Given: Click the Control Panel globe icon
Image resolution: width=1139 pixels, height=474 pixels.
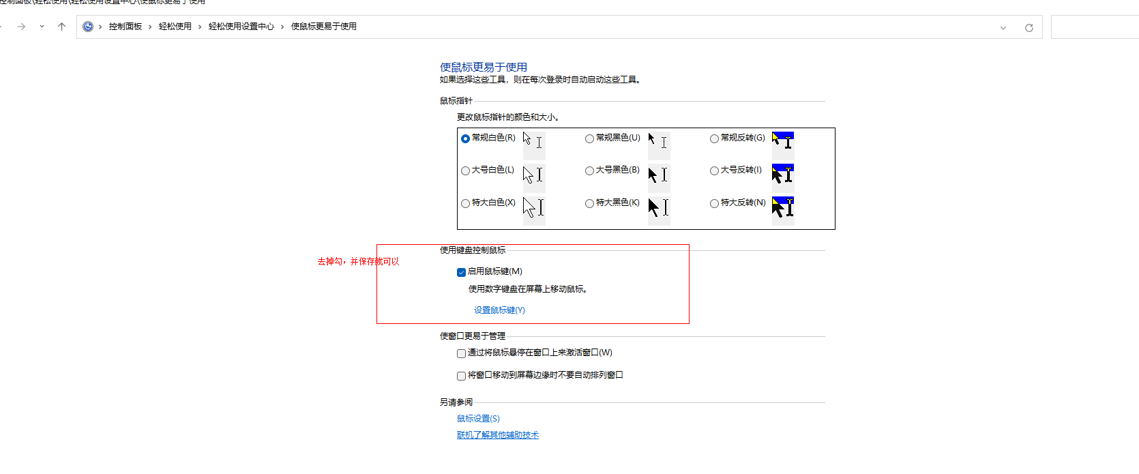Looking at the screenshot, I should [x=88, y=27].
